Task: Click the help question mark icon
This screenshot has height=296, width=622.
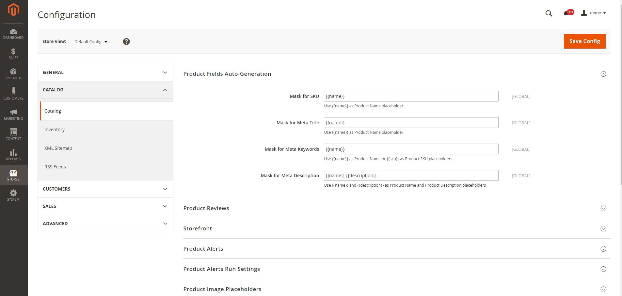Action: (126, 41)
